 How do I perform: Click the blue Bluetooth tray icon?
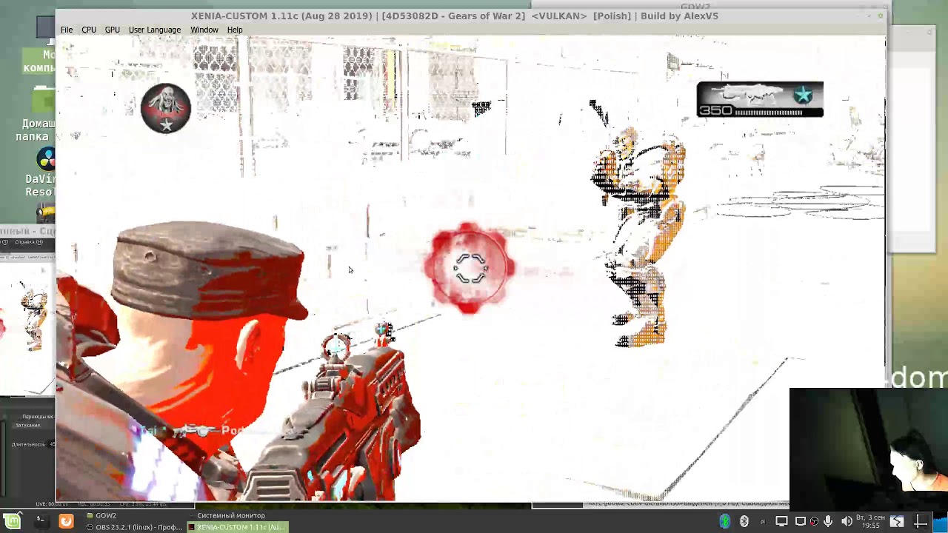pyautogui.click(x=725, y=521)
